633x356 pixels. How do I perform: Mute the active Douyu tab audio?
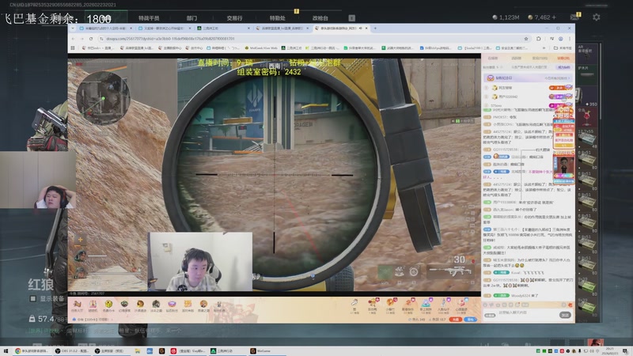[361, 28]
